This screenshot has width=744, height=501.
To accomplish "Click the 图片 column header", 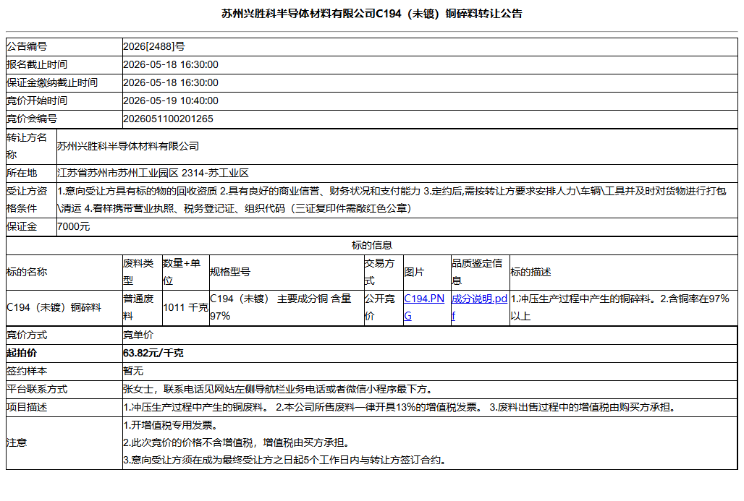I will pyautogui.click(x=427, y=273).
